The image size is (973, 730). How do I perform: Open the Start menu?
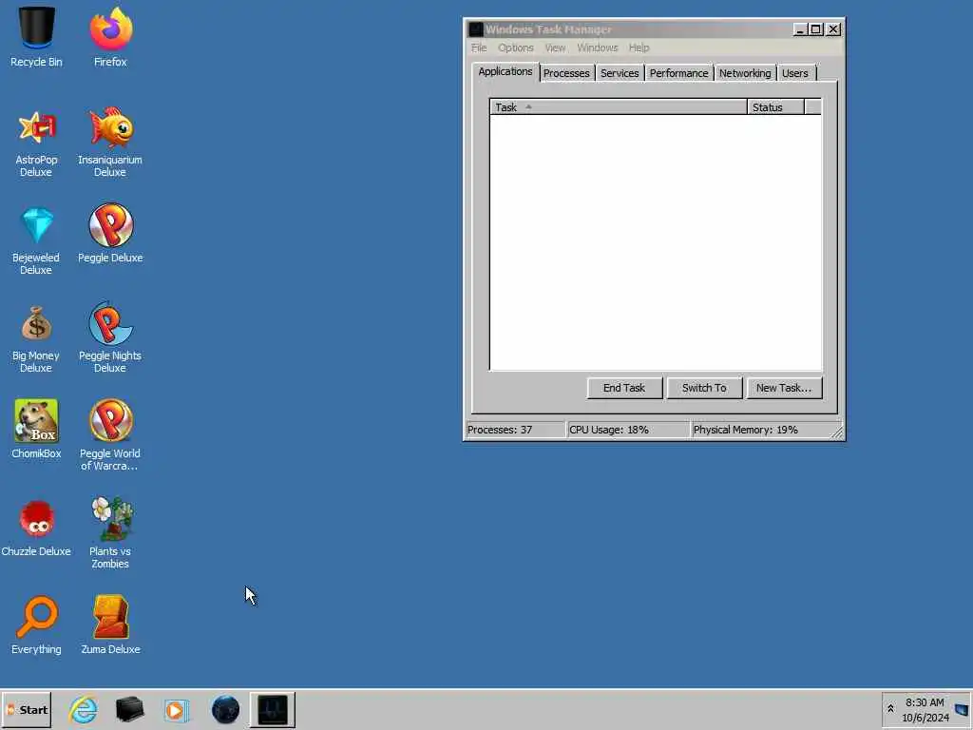(26, 709)
